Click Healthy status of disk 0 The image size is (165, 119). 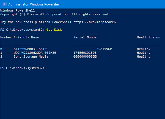[x=144, y=49]
